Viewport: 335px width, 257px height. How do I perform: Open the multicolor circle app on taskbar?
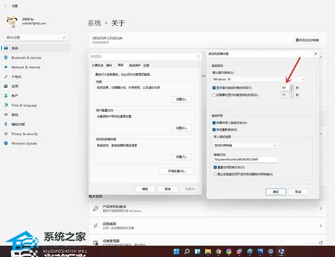click(229, 251)
